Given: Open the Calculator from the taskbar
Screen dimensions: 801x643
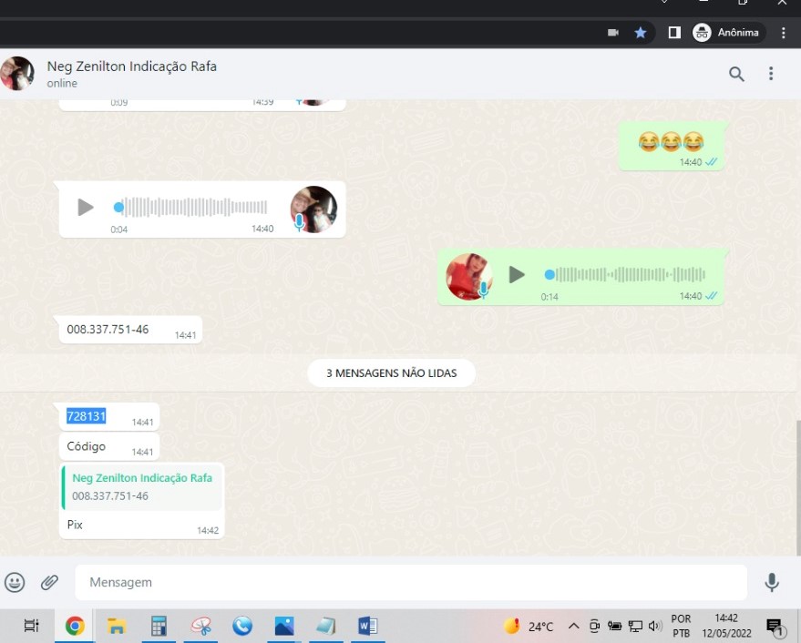Looking at the screenshot, I should [159, 627].
